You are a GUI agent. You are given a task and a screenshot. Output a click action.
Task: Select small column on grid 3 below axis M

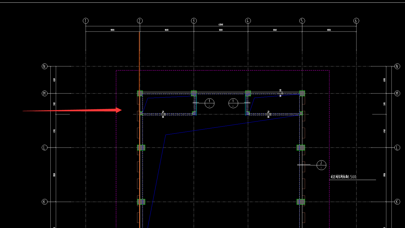click(194, 113)
